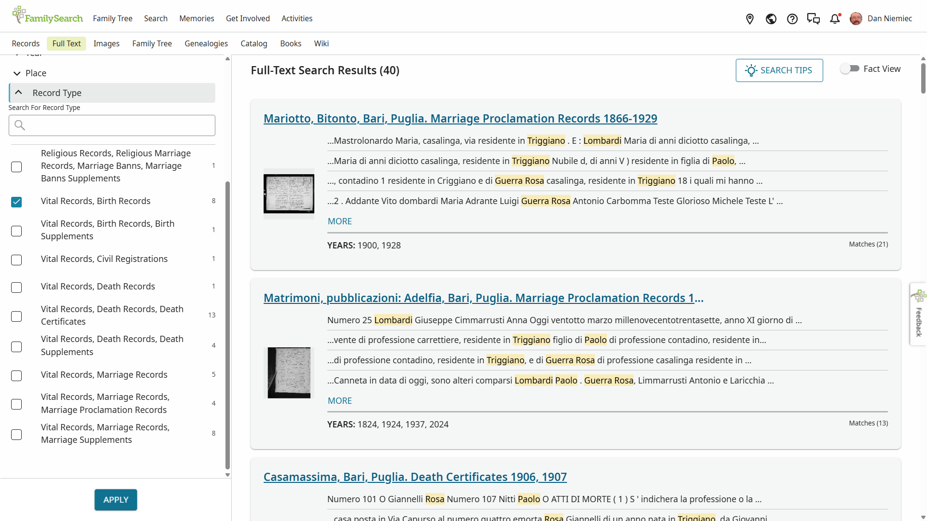This screenshot has width=927, height=521.
Task: Switch to the Images tab
Action: (x=106, y=43)
